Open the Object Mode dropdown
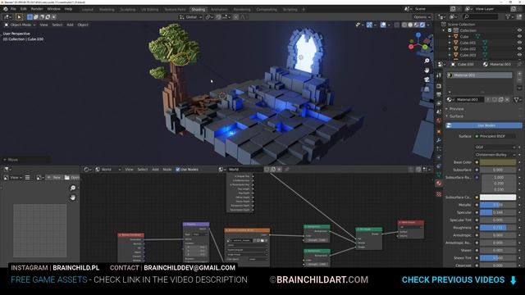 coord(21,25)
